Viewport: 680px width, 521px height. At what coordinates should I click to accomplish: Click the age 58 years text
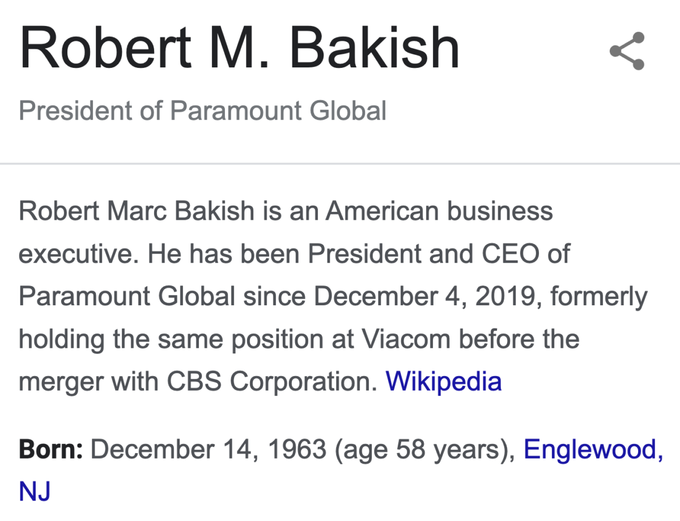[x=426, y=451]
